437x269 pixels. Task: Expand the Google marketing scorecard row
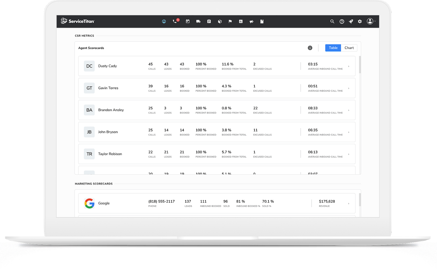point(349,203)
